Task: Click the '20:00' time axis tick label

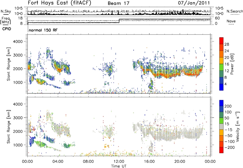Action: tap(180, 162)
